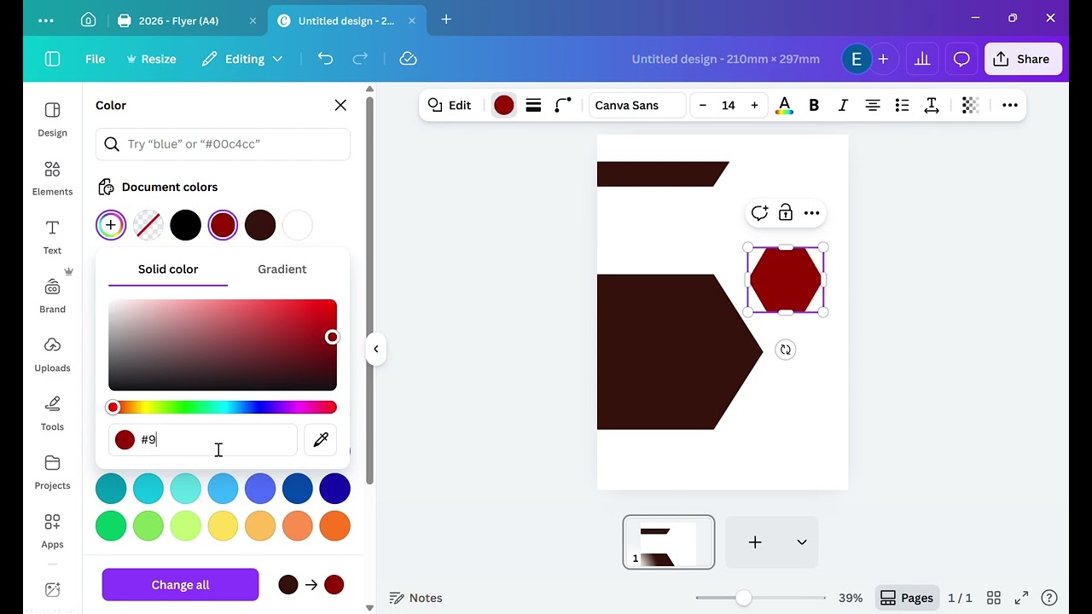
Task: Close the Color panel
Action: pos(340,106)
